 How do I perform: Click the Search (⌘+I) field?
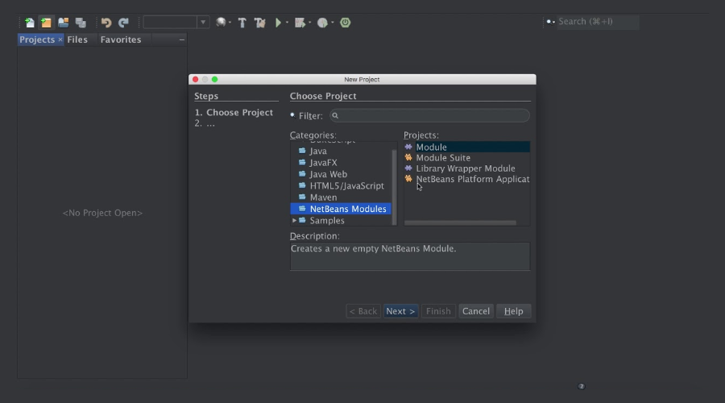point(598,21)
